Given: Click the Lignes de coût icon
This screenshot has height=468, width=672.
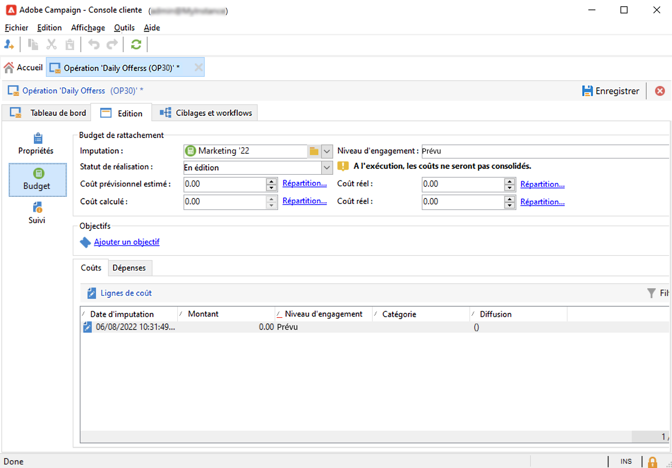Looking at the screenshot, I should (x=91, y=293).
